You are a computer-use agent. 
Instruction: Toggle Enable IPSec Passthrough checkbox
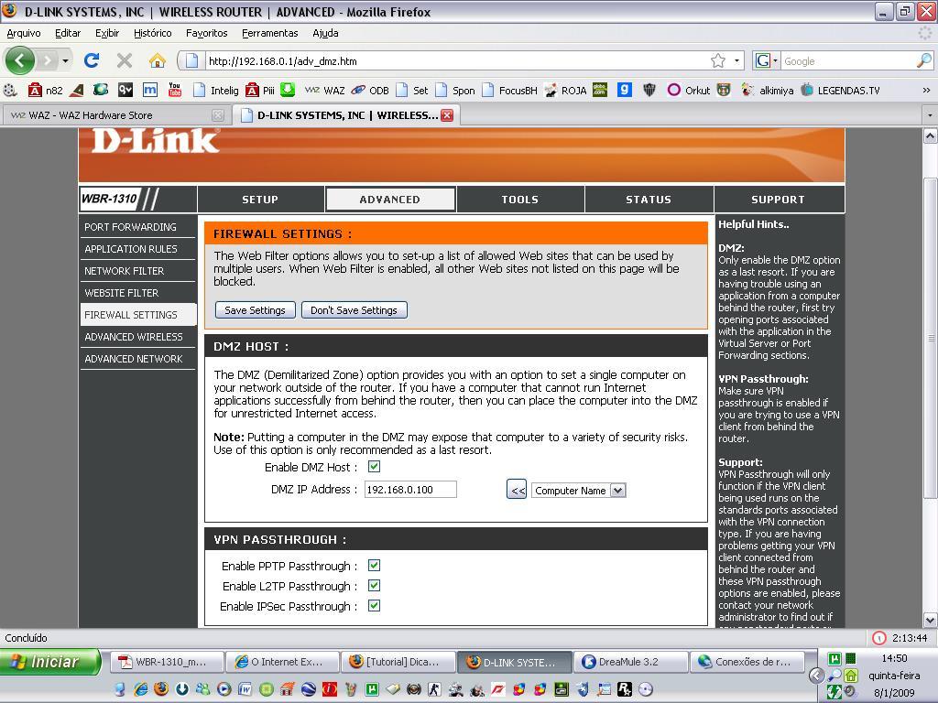374,606
